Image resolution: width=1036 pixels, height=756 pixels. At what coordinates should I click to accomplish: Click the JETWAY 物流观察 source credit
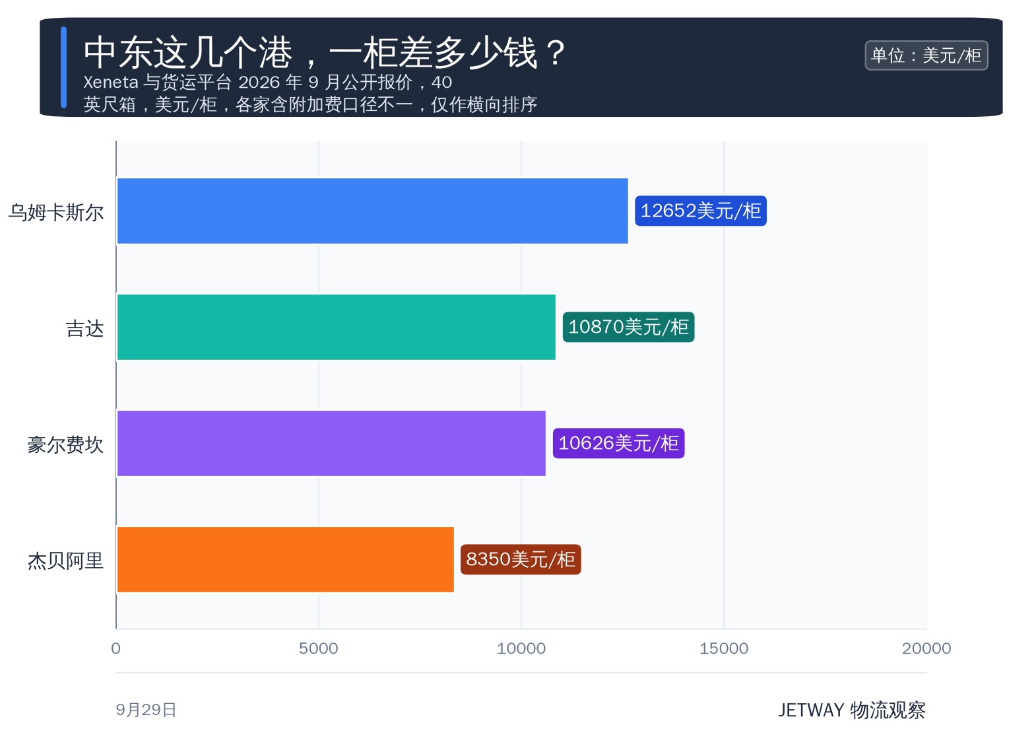click(852, 710)
